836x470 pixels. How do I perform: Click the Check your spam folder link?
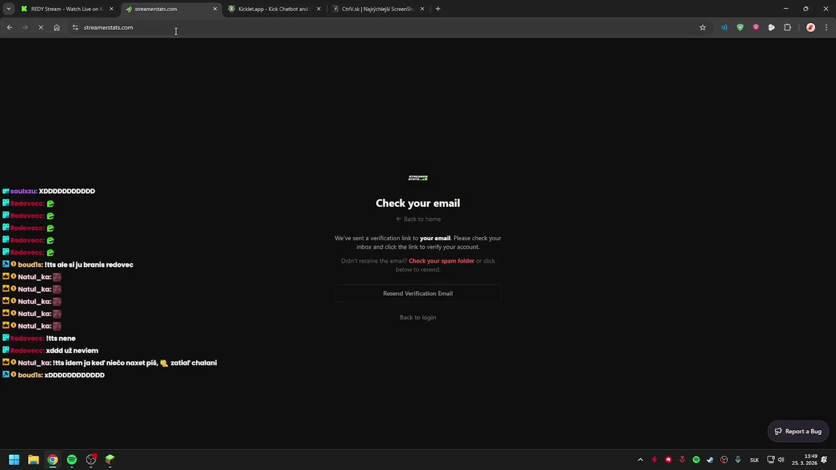click(x=442, y=261)
